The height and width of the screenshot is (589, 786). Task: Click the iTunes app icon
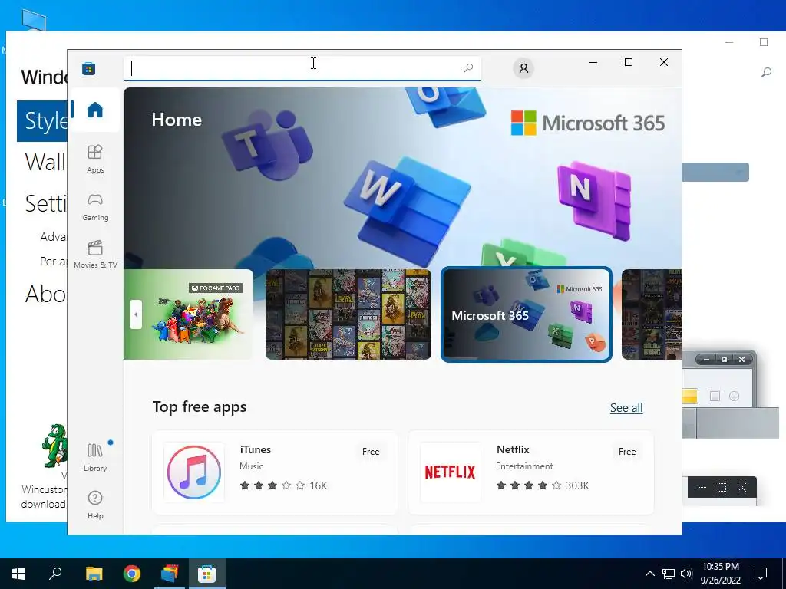194,472
